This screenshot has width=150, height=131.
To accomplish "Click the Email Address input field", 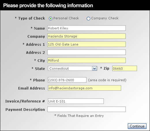I will tap(85, 88).
